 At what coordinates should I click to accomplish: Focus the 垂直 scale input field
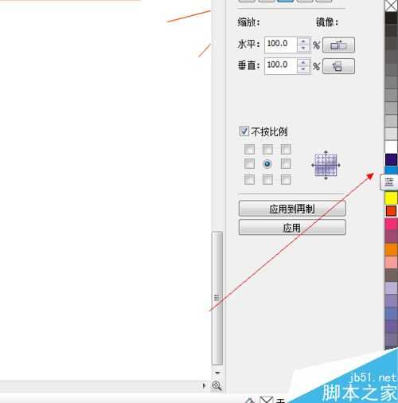click(x=281, y=66)
